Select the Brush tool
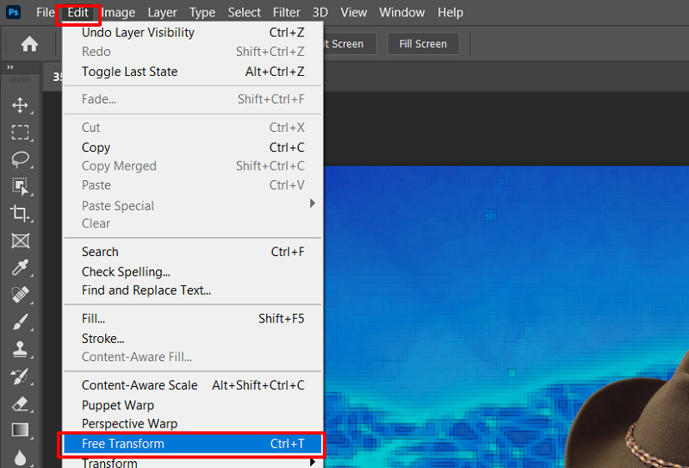Image resolution: width=689 pixels, height=468 pixels. click(x=20, y=322)
